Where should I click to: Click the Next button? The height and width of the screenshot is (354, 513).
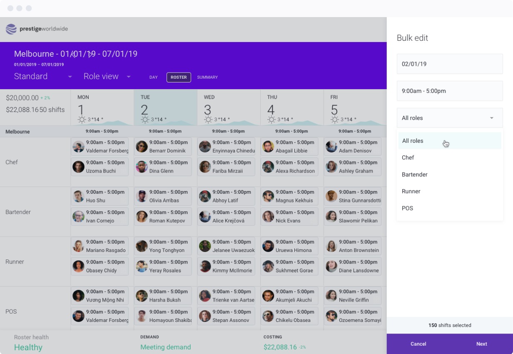tap(482, 344)
